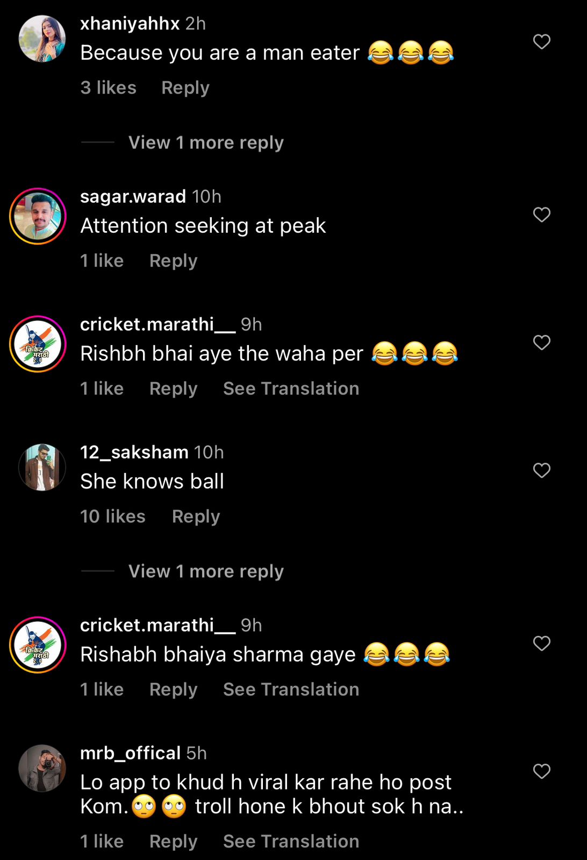
Task: Open xhaniyahhx's profile picture
Action: coord(42,39)
